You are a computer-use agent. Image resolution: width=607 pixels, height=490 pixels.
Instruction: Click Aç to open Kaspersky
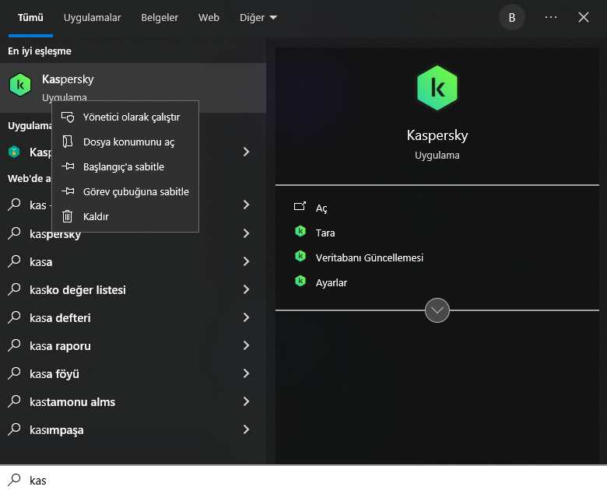click(321, 208)
